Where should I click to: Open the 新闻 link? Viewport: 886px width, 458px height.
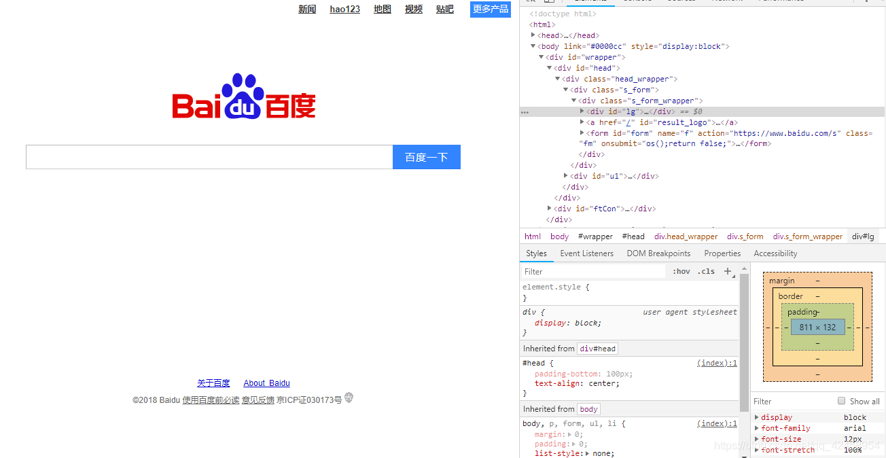click(307, 9)
